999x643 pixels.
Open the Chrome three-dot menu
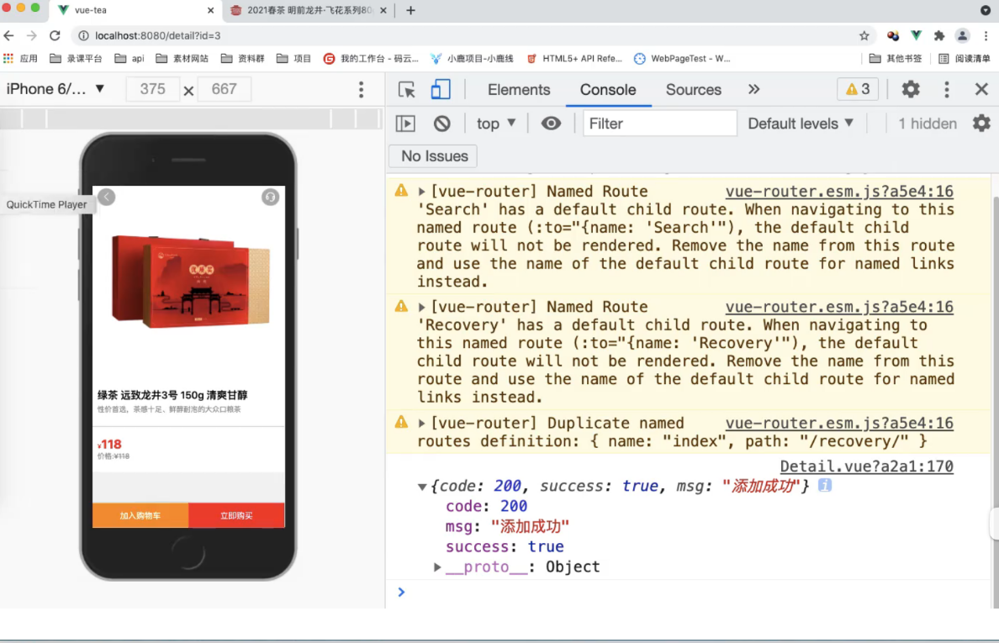point(986,35)
